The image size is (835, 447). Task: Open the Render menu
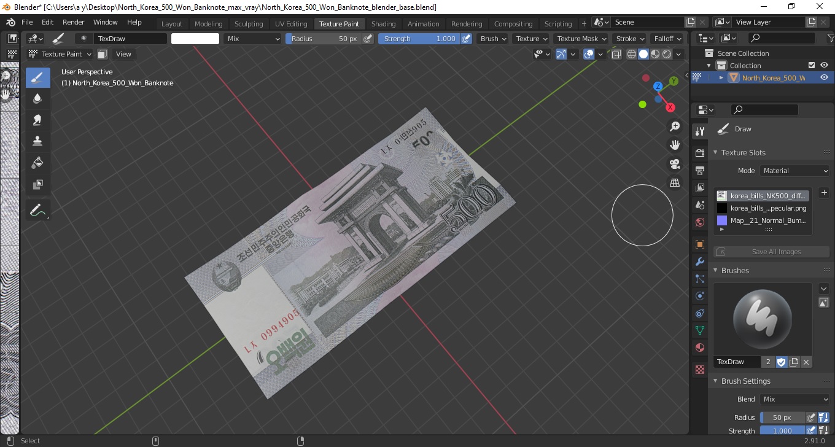[x=74, y=22]
